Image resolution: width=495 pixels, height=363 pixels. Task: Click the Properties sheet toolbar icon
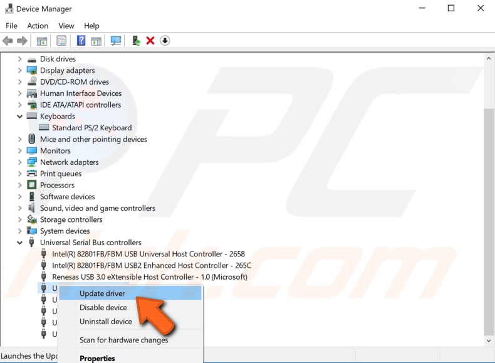[x=61, y=41]
